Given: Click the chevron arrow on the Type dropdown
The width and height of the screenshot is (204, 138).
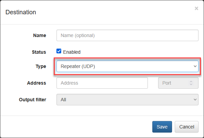Looking at the screenshot, I should [x=195, y=66].
